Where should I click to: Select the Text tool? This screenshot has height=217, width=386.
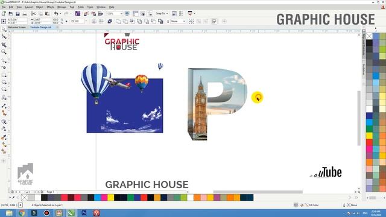click(4, 98)
